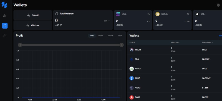Click the $6.397 price value
Viewport: 222px width, 101px height.
pos(205,97)
